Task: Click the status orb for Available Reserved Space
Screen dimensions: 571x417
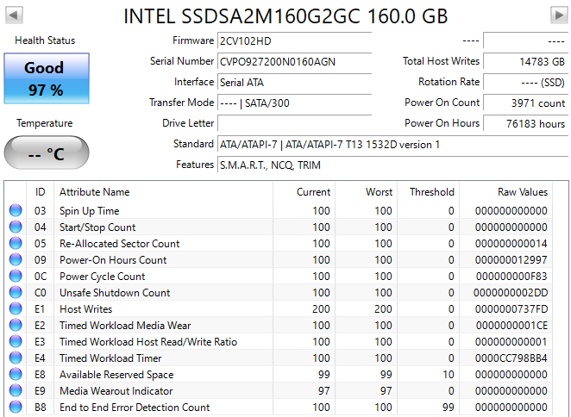Action: pos(16,375)
